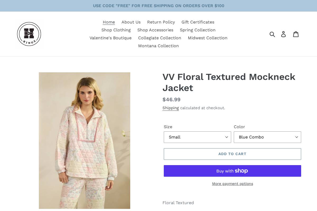This screenshot has width=317, height=211.
Task: Open the Montana Collection
Action: pos(158,46)
